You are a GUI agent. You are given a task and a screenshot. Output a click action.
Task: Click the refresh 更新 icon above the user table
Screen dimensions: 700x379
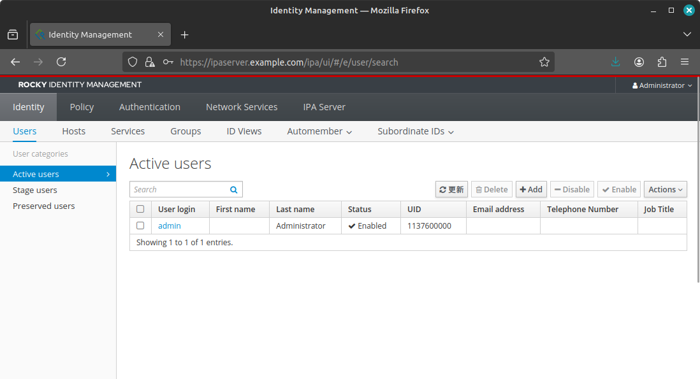[443, 189]
